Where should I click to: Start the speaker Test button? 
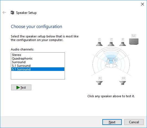coord(21,88)
